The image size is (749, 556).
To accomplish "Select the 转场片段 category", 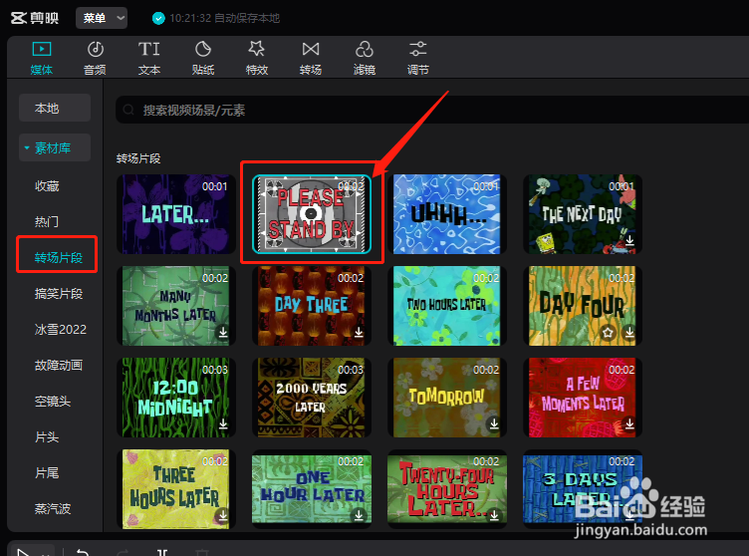I will 59,258.
